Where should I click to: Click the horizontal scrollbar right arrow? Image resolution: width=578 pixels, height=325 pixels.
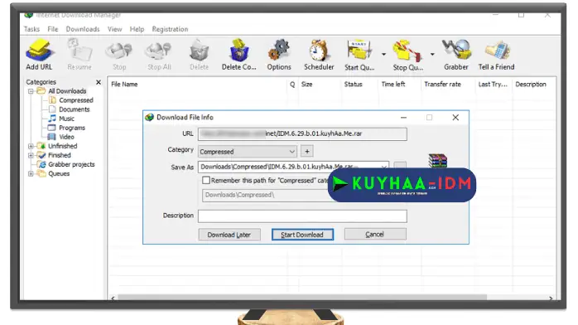point(551,298)
